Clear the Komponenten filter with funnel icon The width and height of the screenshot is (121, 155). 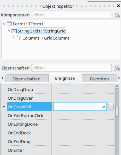point(117,15)
